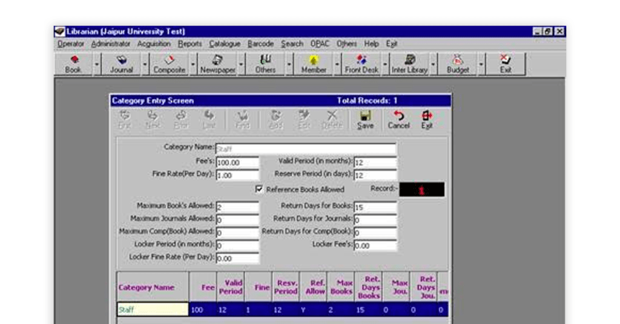Expand dropdown arrow next to Book
This screenshot has height=324, width=620.
pos(97,64)
